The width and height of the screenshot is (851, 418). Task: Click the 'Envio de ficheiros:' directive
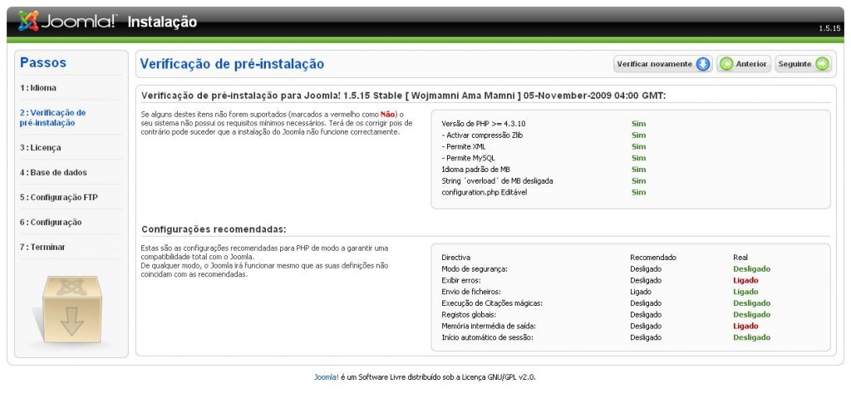tap(470, 292)
